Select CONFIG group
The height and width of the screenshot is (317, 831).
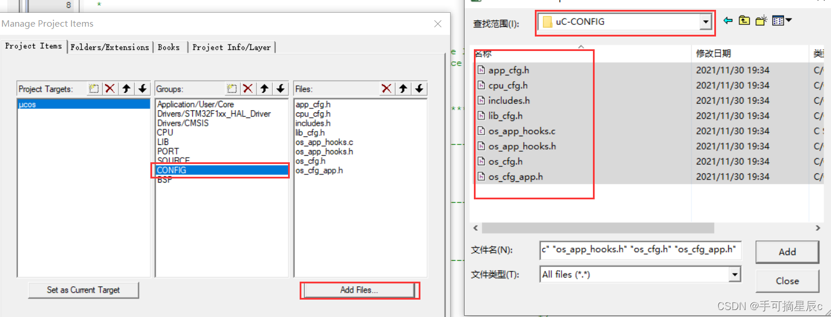(x=222, y=170)
